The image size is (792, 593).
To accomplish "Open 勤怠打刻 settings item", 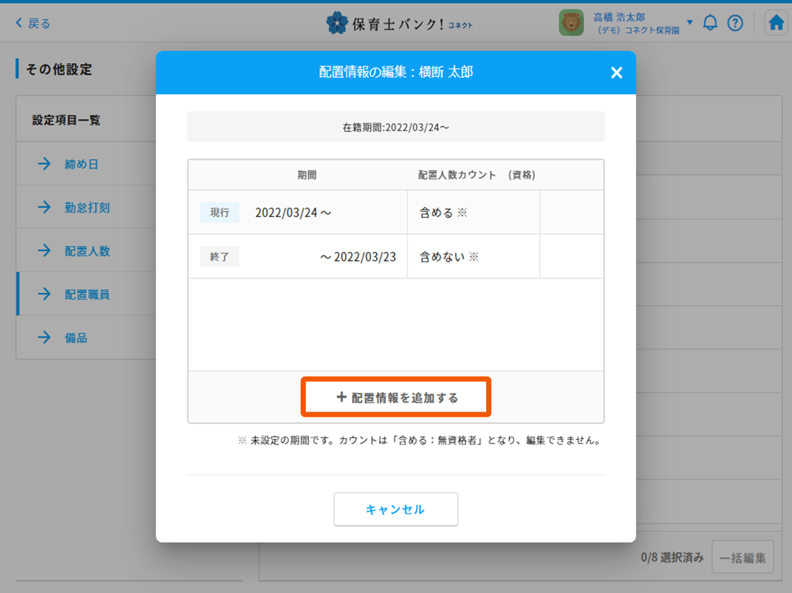I will (87, 208).
